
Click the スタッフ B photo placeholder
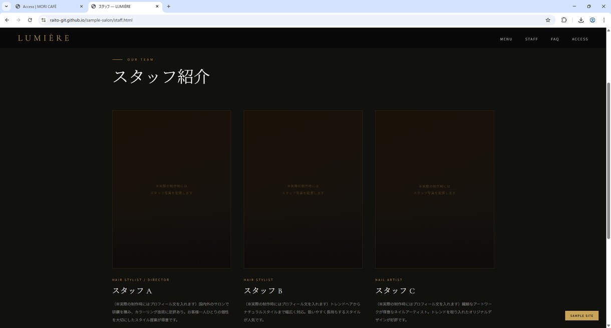tap(303, 189)
